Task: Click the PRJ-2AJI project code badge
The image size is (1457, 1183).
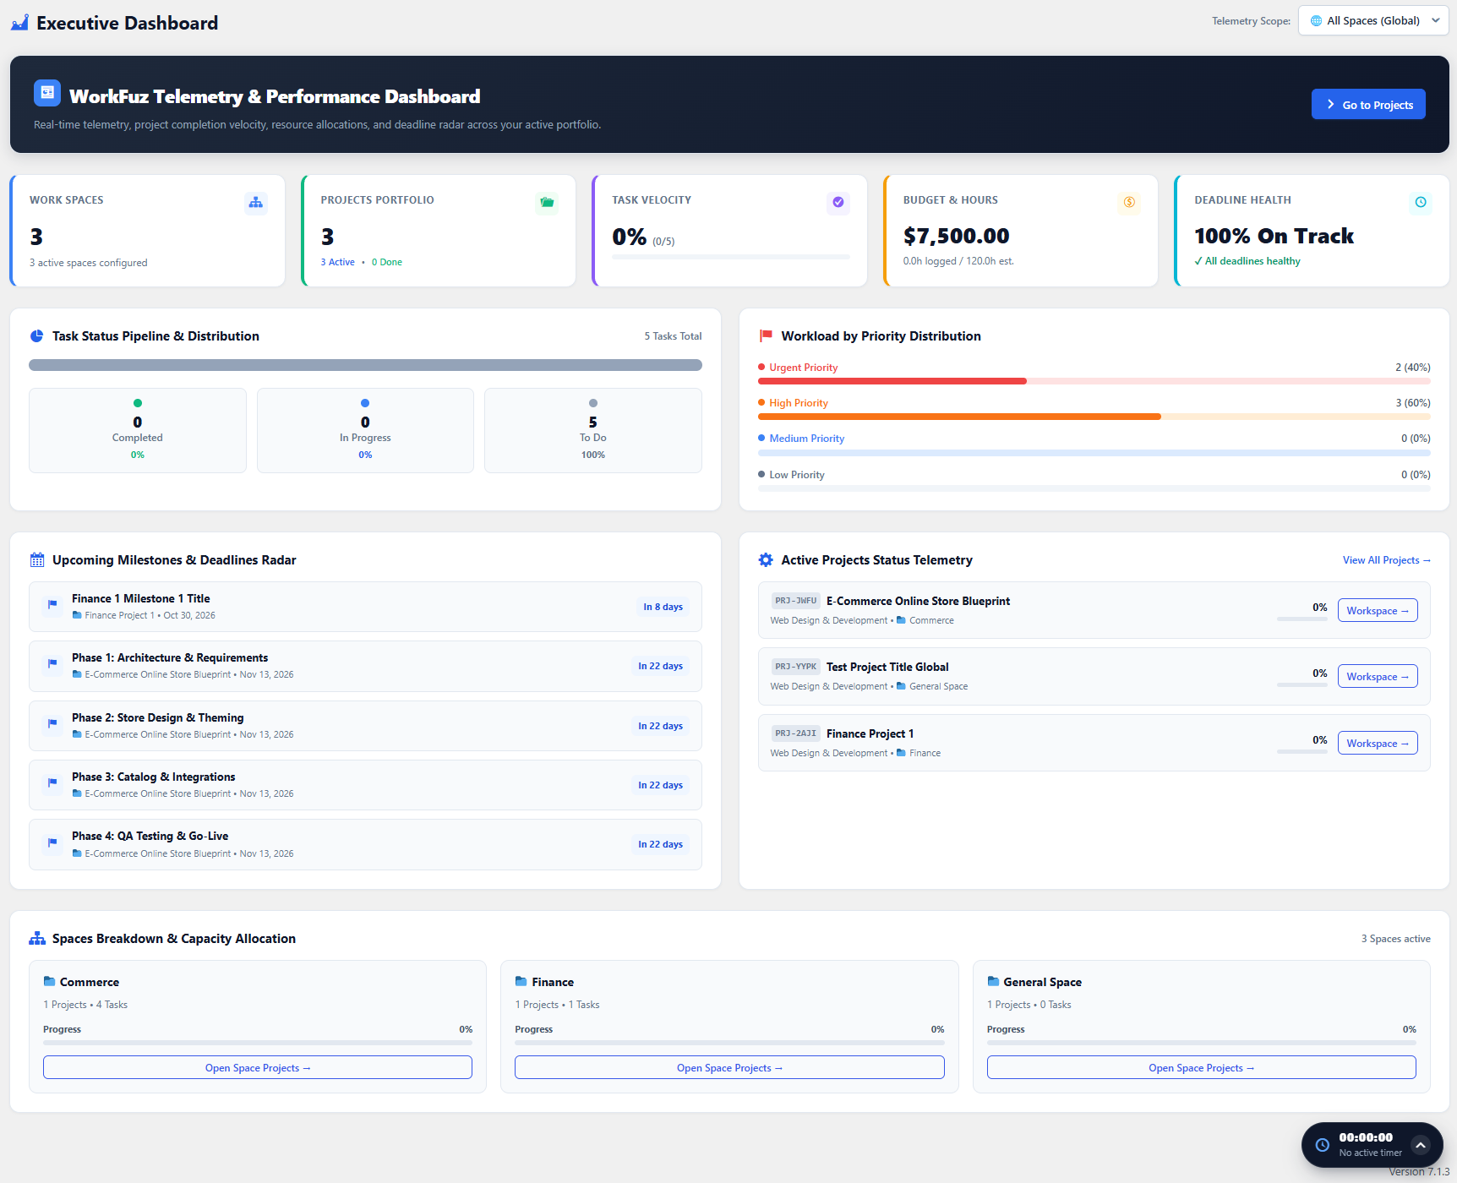Action: [796, 733]
